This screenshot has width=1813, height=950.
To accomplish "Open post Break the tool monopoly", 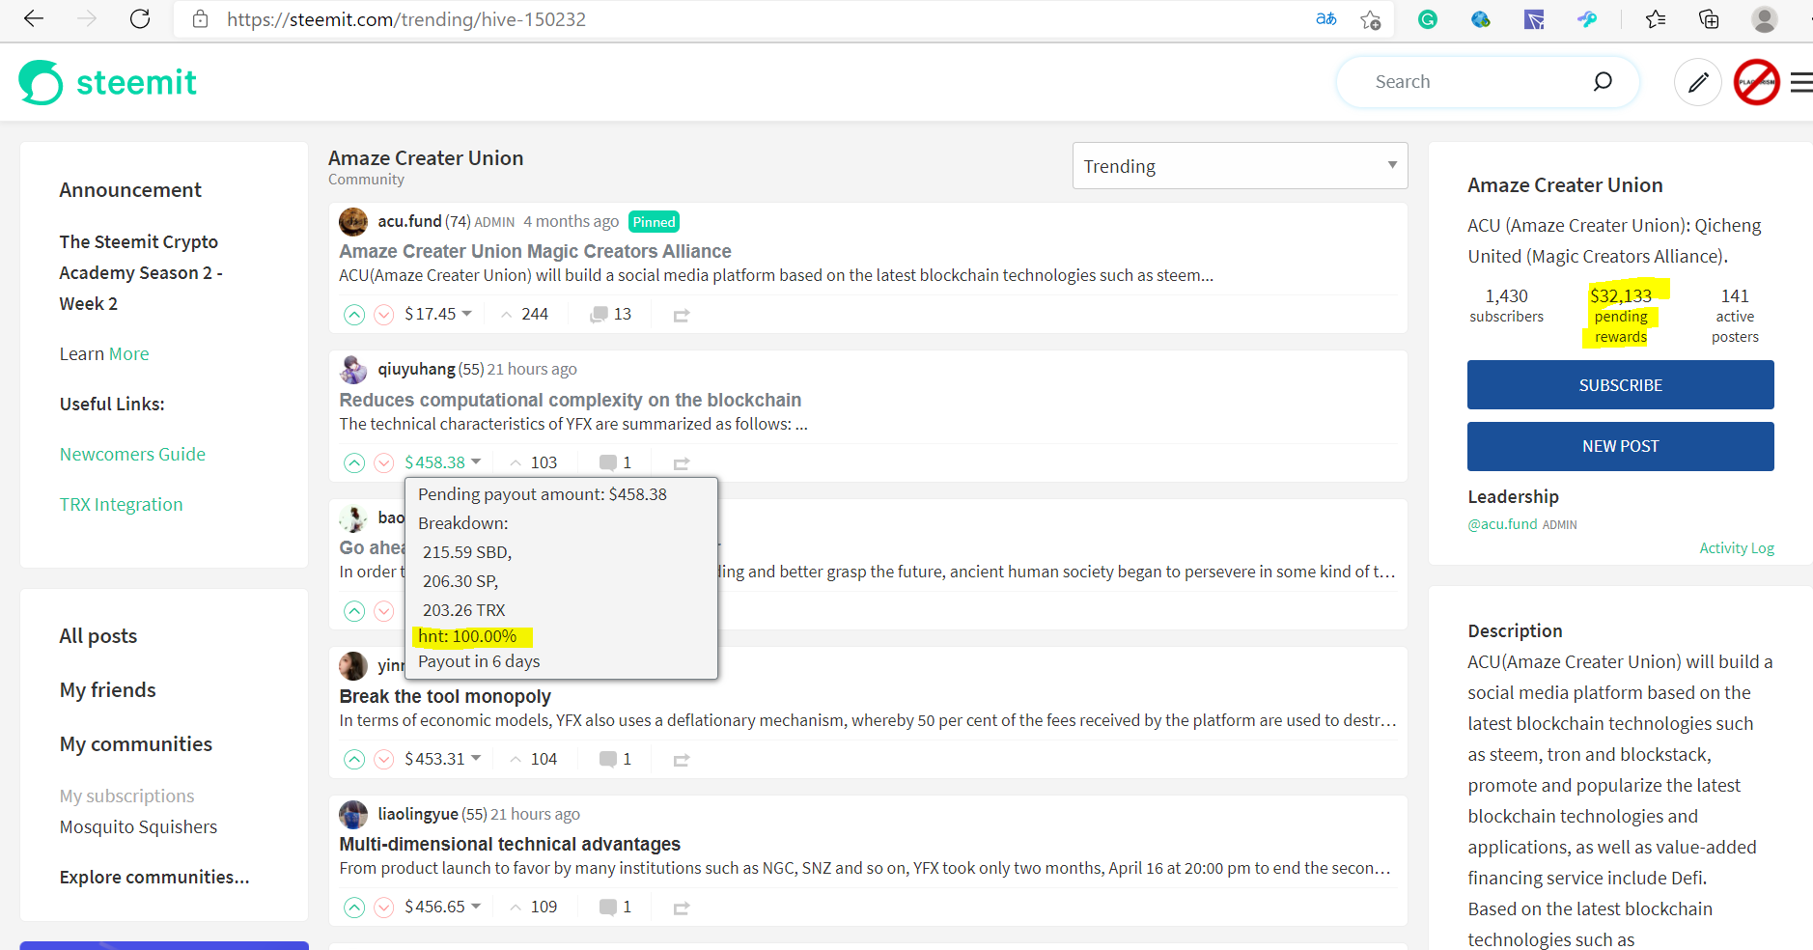I will [445, 696].
